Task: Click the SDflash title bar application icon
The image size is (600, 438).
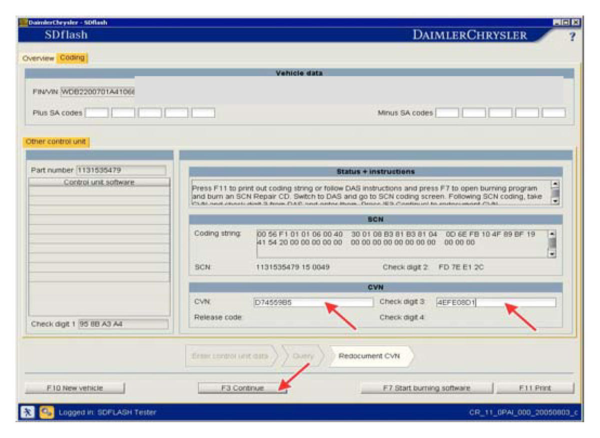Action: point(22,22)
